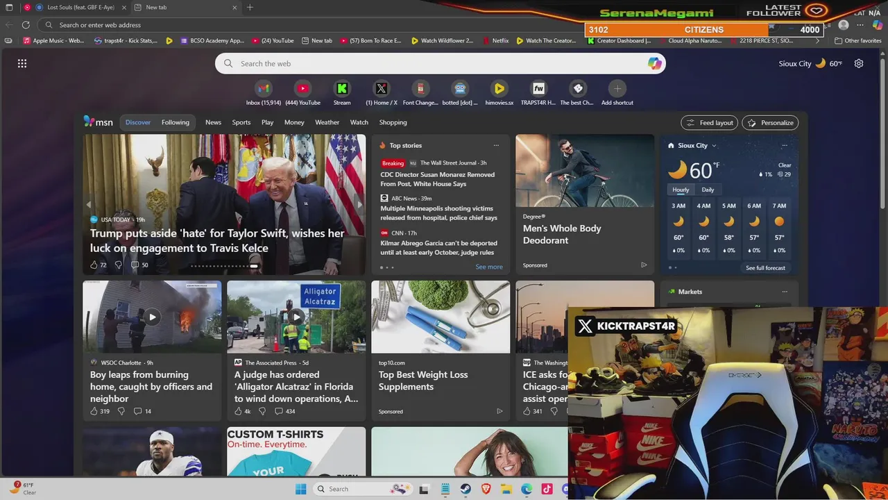Open the Kick Stream shortcut
This screenshot has width=888, height=500.
pyautogui.click(x=342, y=88)
